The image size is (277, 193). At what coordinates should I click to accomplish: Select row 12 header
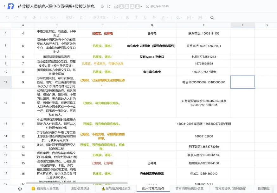click(5, 103)
